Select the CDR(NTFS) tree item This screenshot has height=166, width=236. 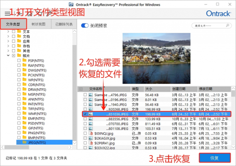point(36,85)
